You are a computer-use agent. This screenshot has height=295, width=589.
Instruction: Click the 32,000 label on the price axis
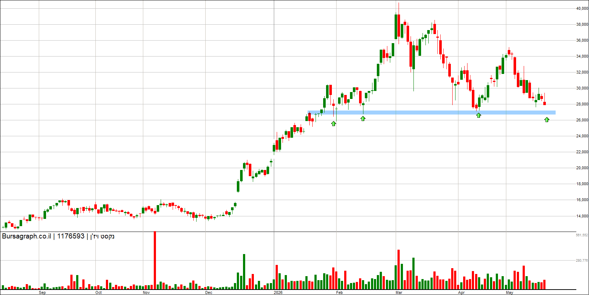[x=582, y=72]
